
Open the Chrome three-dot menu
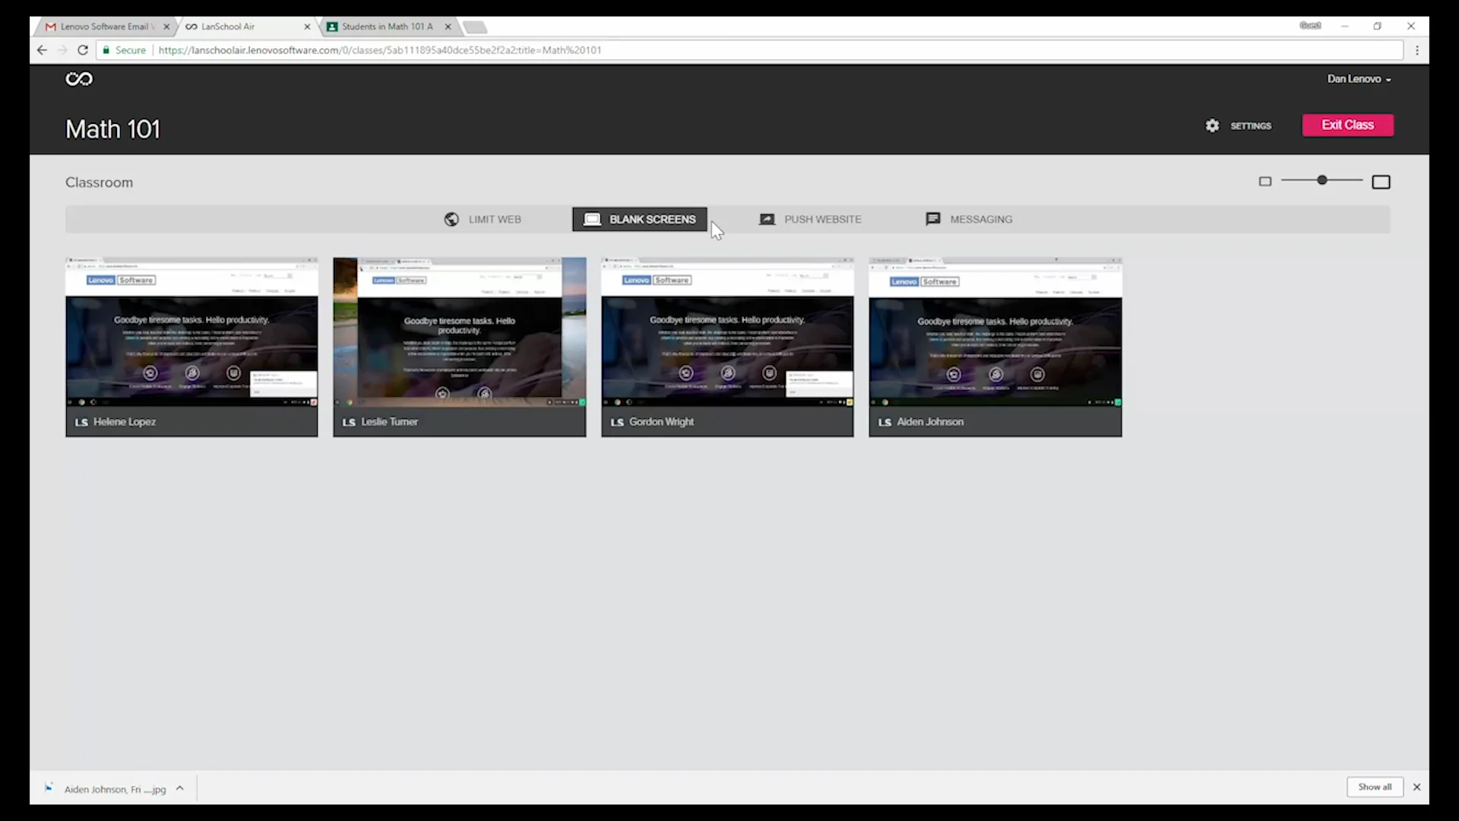click(1417, 50)
